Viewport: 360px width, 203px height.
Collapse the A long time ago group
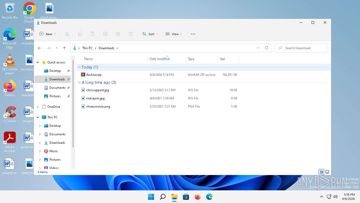[x=79, y=82]
